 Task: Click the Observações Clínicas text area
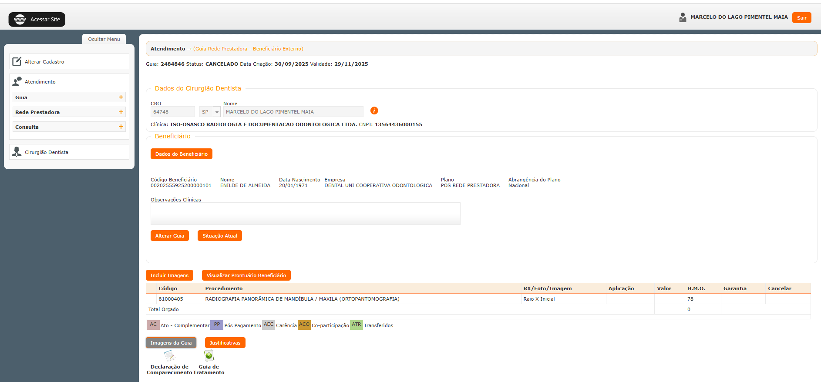[x=305, y=214]
